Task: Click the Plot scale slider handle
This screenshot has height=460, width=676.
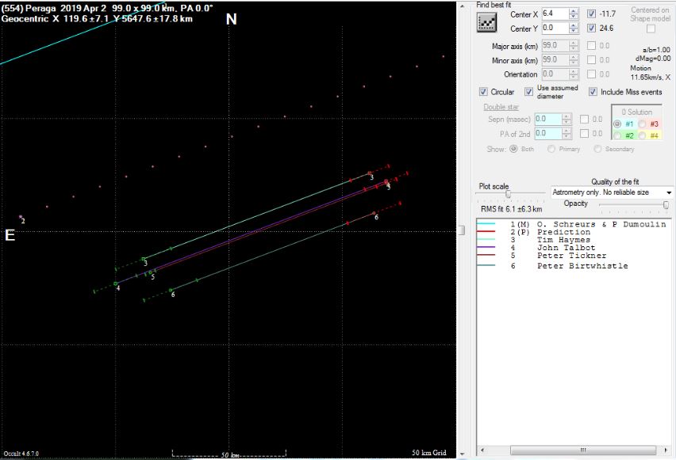Action: pyautogui.click(x=508, y=194)
